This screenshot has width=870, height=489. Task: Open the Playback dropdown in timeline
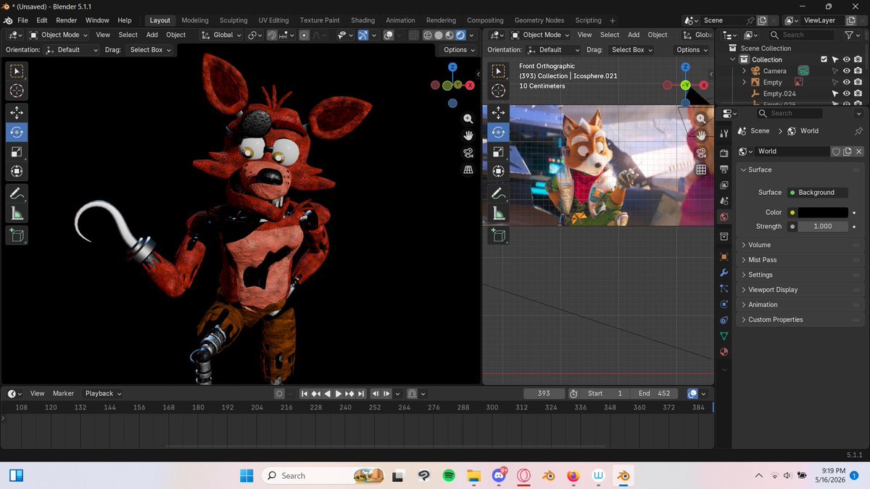coord(103,393)
